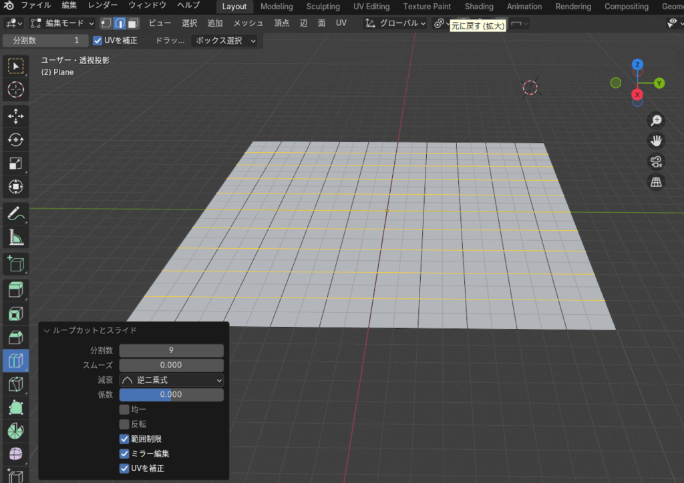The image size is (684, 483).
Task: Select the Scale tool
Action: (x=15, y=163)
